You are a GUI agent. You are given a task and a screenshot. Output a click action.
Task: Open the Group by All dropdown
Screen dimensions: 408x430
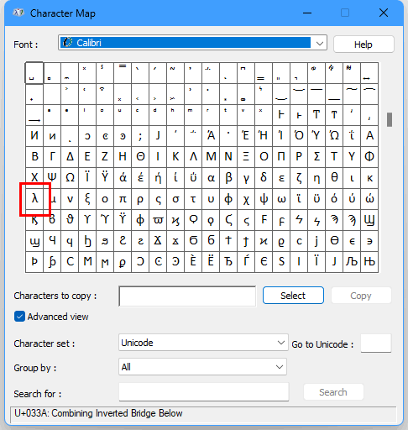click(x=202, y=367)
